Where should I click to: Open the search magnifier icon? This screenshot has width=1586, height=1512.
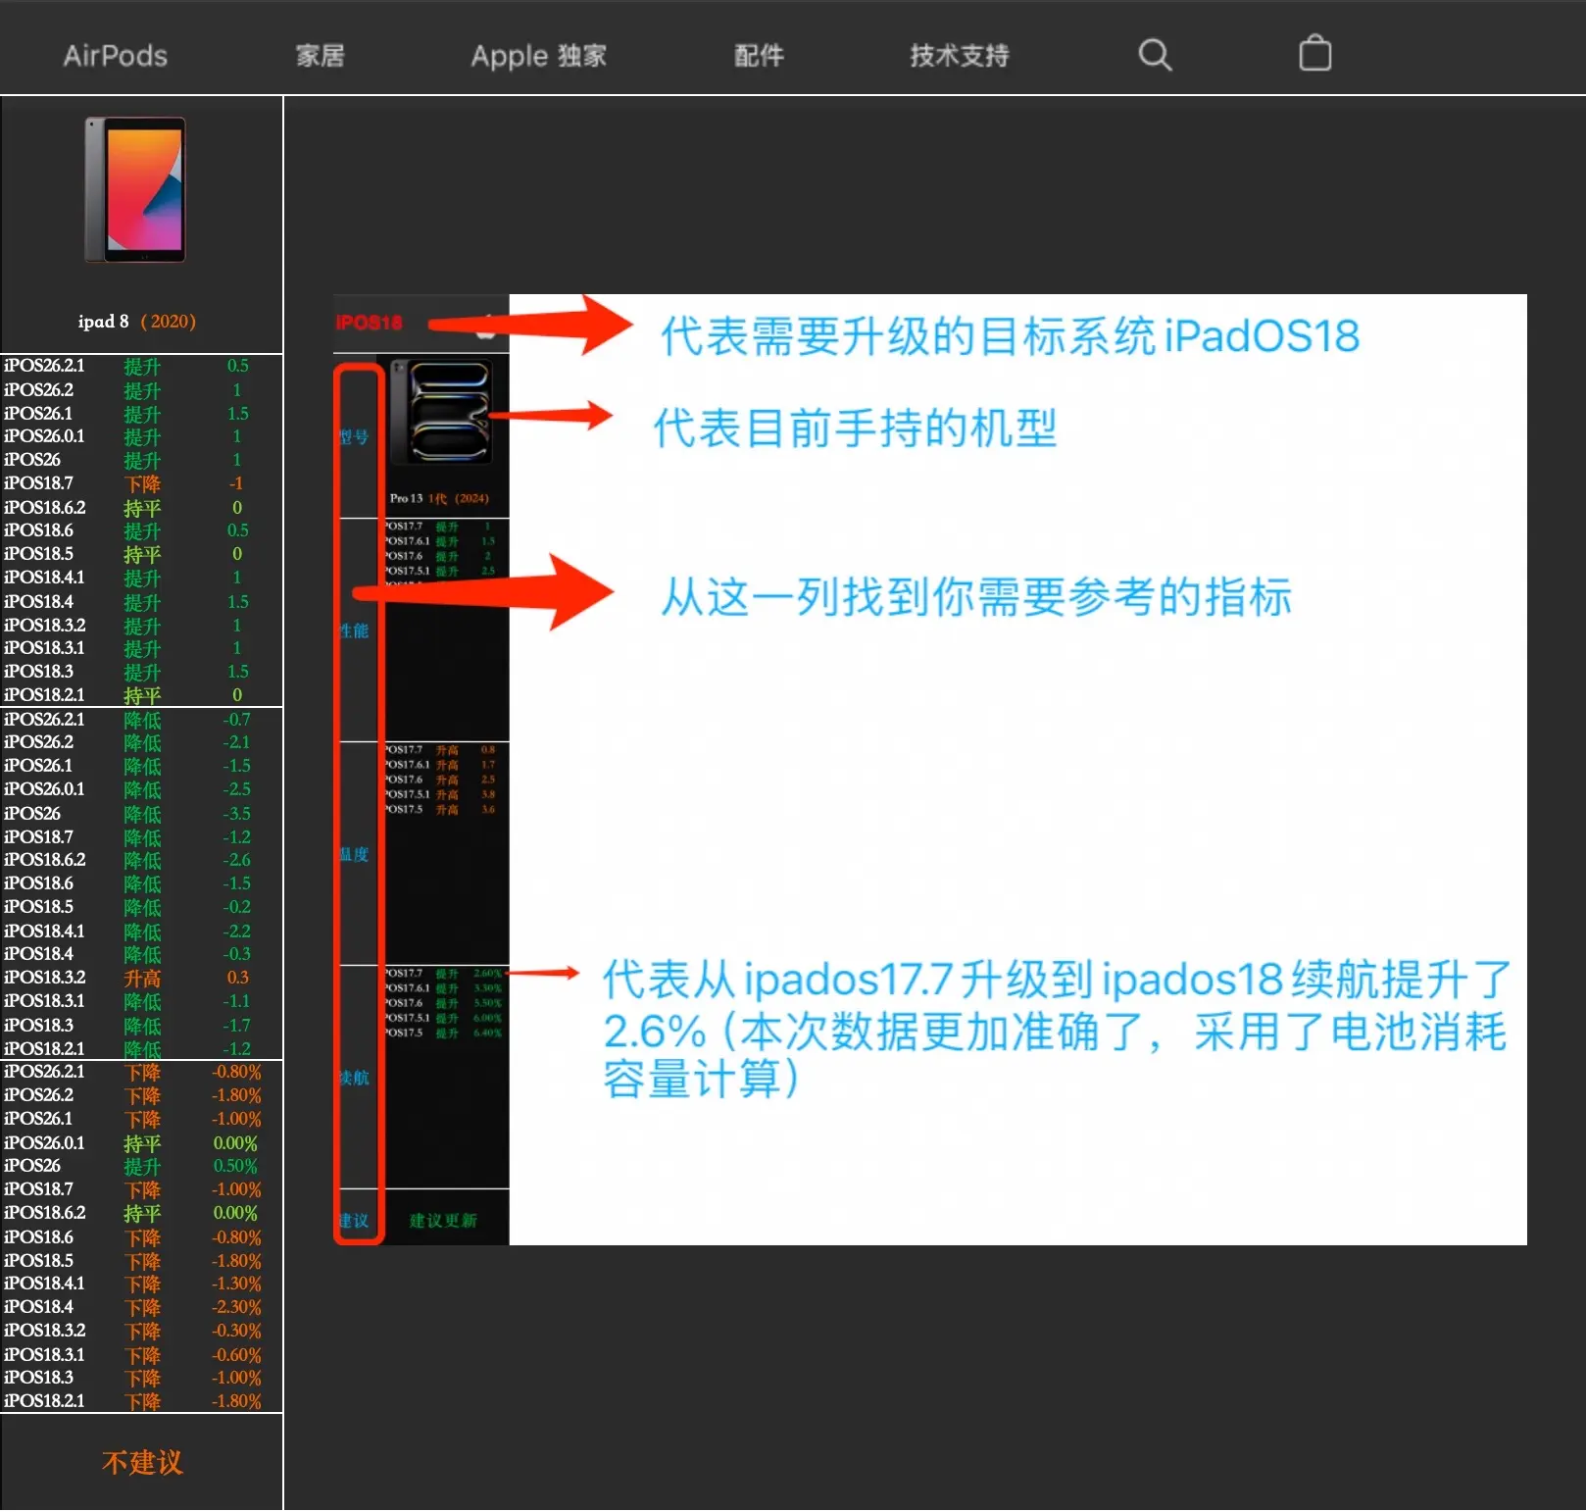1155,55
